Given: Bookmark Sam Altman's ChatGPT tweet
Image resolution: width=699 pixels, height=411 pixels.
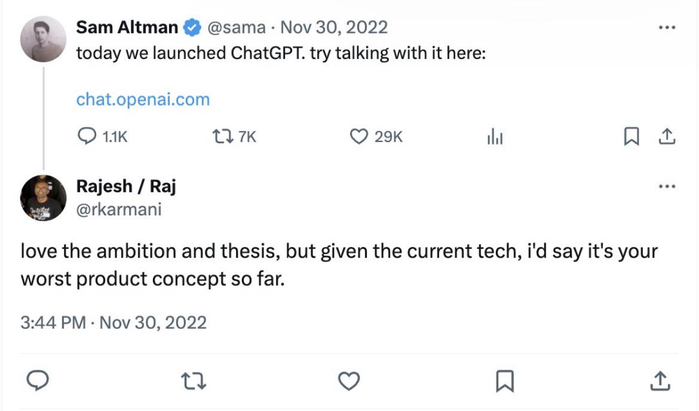Looking at the screenshot, I should (630, 137).
